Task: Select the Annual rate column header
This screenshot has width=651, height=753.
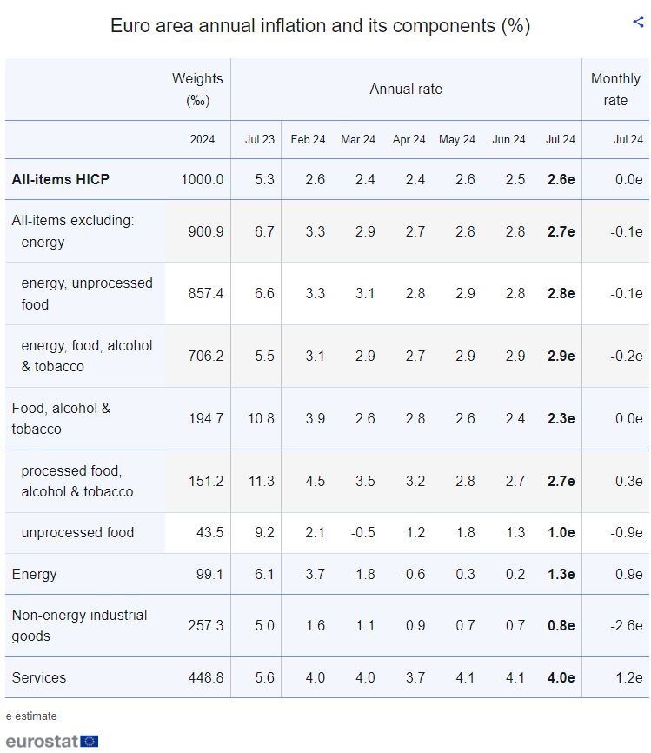Action: 406,89
